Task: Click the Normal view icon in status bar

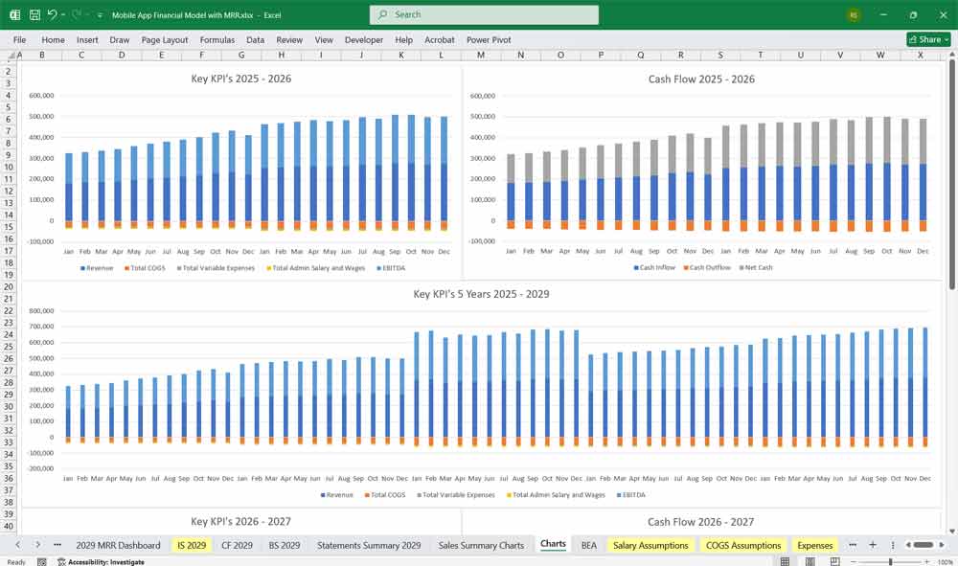Action: (x=785, y=560)
